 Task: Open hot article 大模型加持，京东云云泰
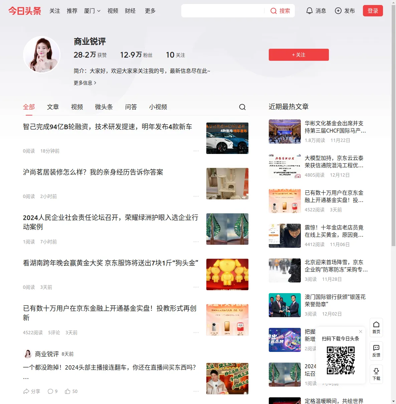click(334, 162)
